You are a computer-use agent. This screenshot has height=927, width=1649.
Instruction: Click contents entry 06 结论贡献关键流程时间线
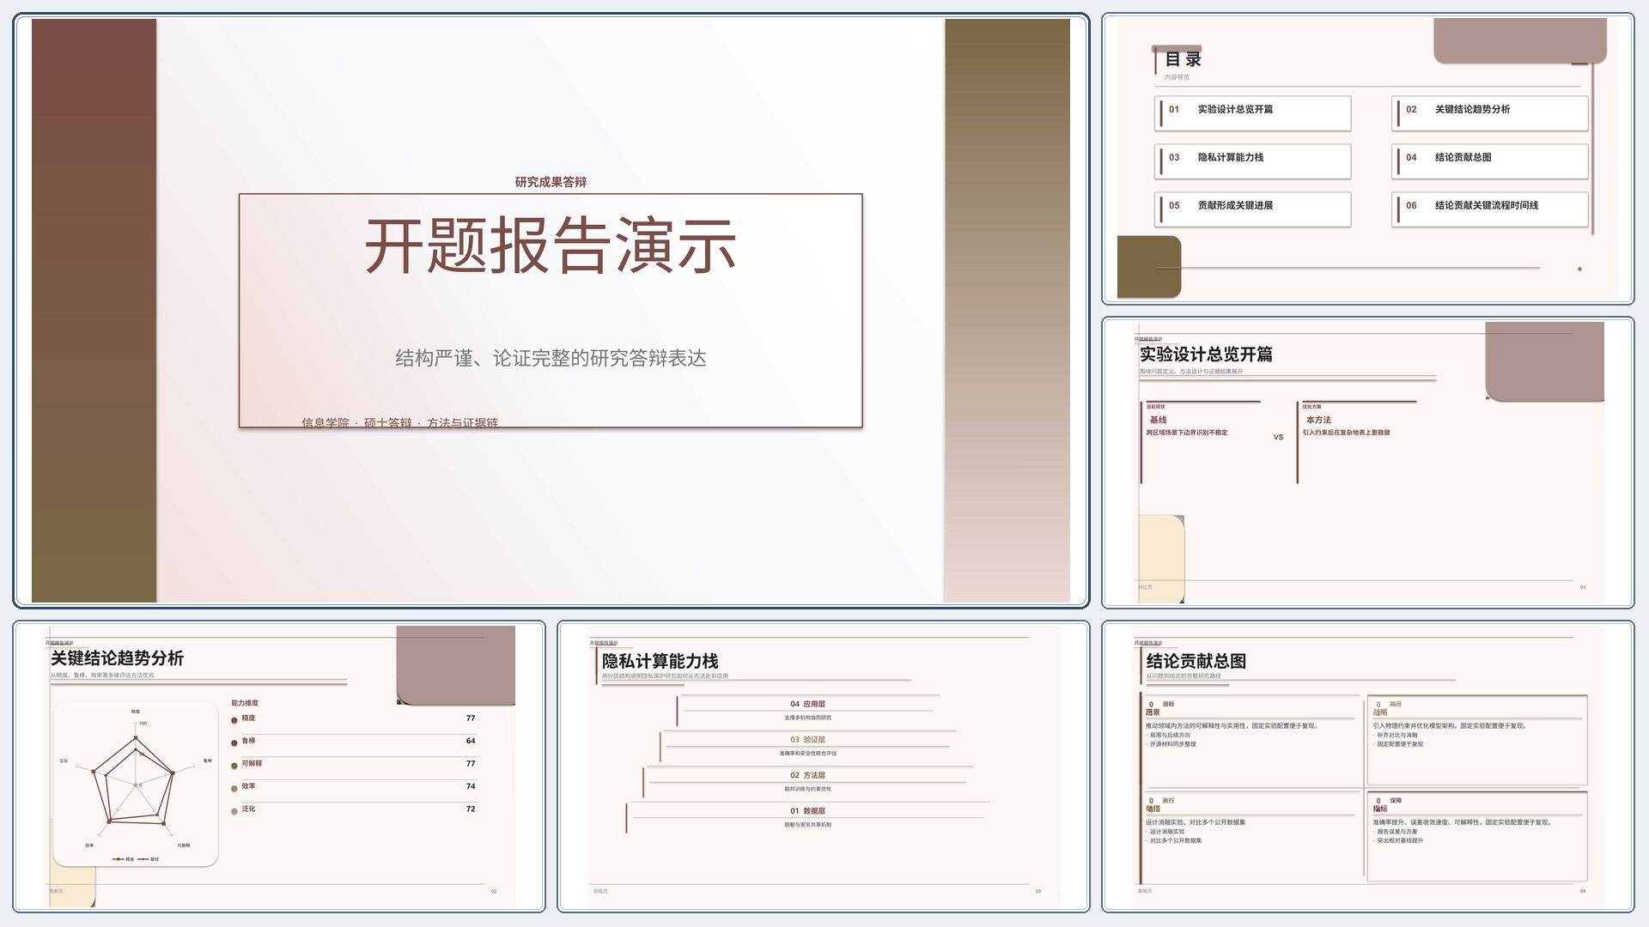(x=1490, y=209)
